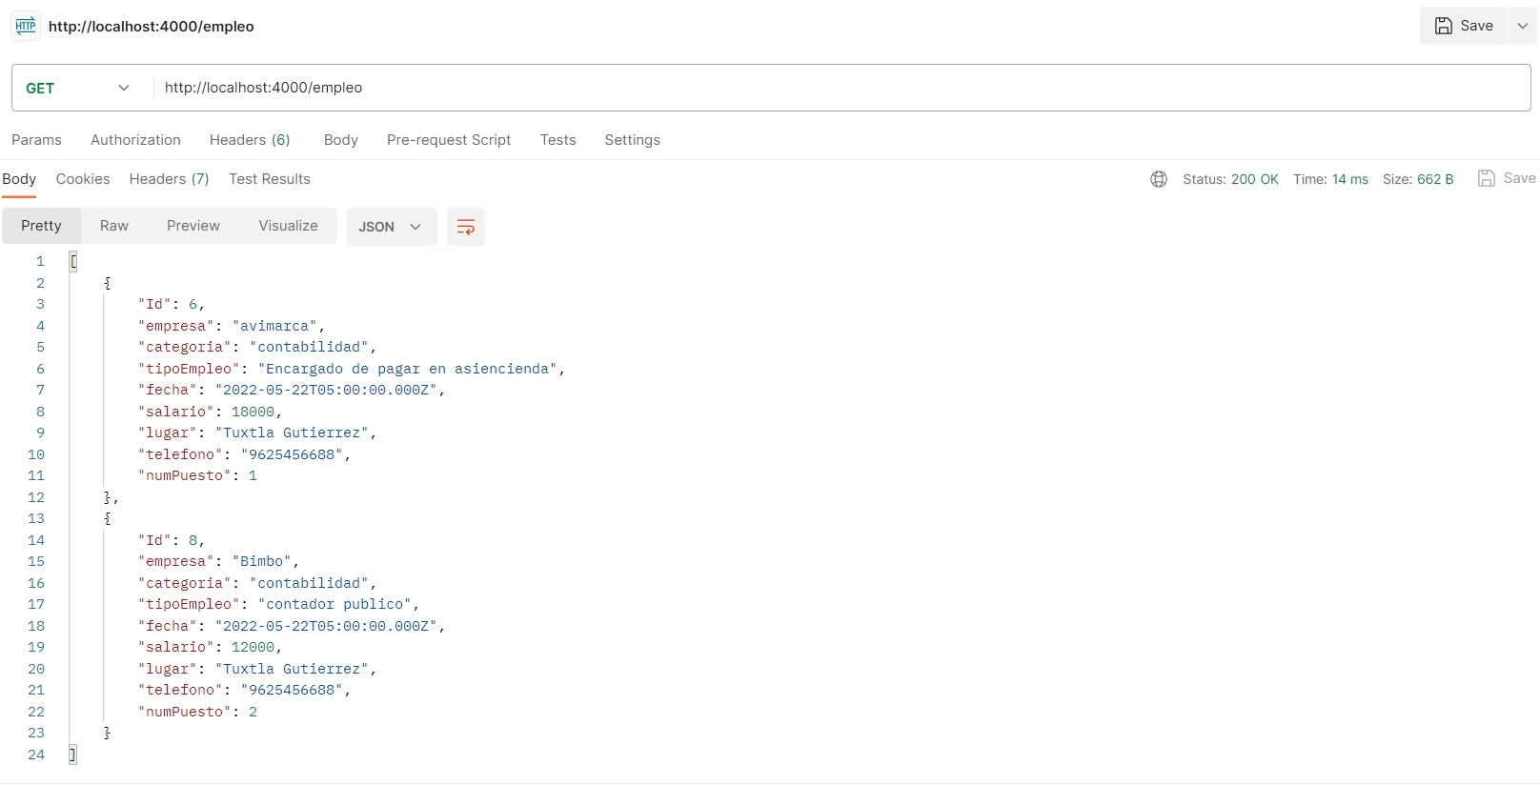Image resolution: width=1540 pixels, height=785 pixels.
Task: Click the "categoria" value on line 16
Action: [x=309, y=583]
